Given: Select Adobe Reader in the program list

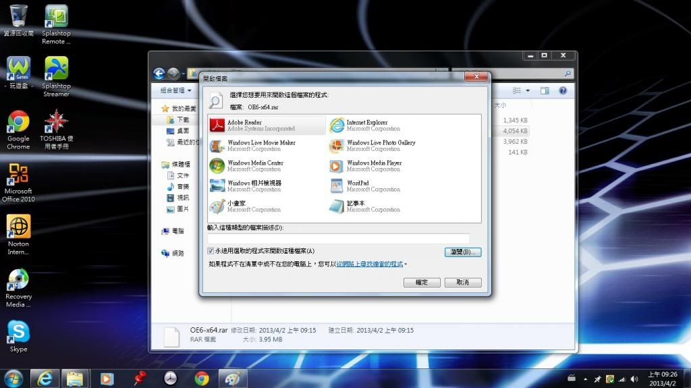Looking at the screenshot, I should (267, 126).
